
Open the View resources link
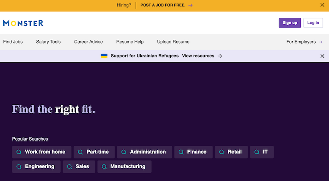[202, 56]
